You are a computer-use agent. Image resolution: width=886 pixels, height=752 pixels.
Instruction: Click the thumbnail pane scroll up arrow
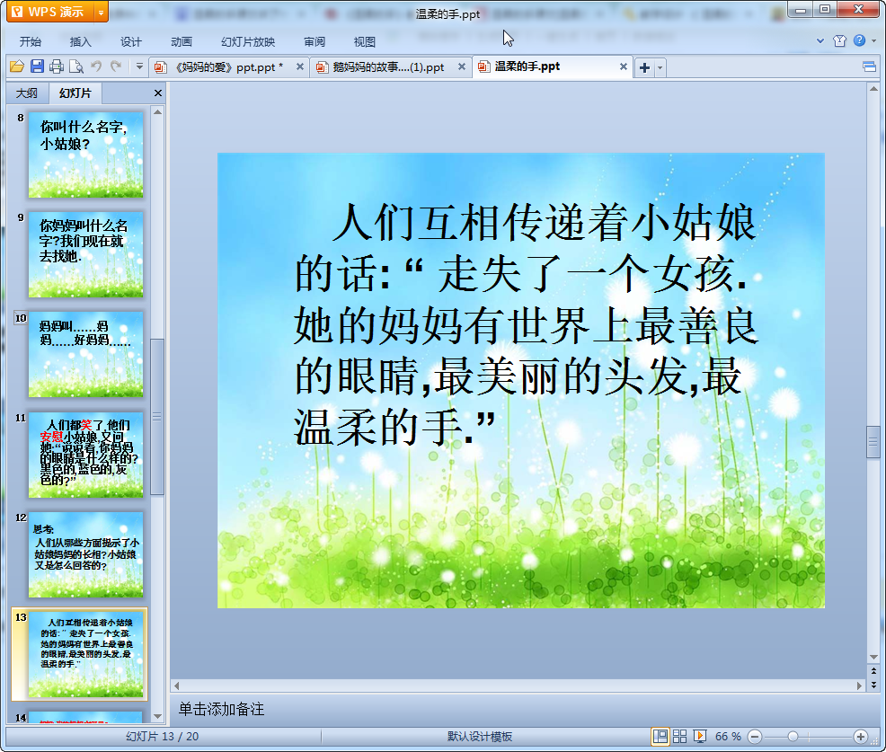tap(157, 112)
